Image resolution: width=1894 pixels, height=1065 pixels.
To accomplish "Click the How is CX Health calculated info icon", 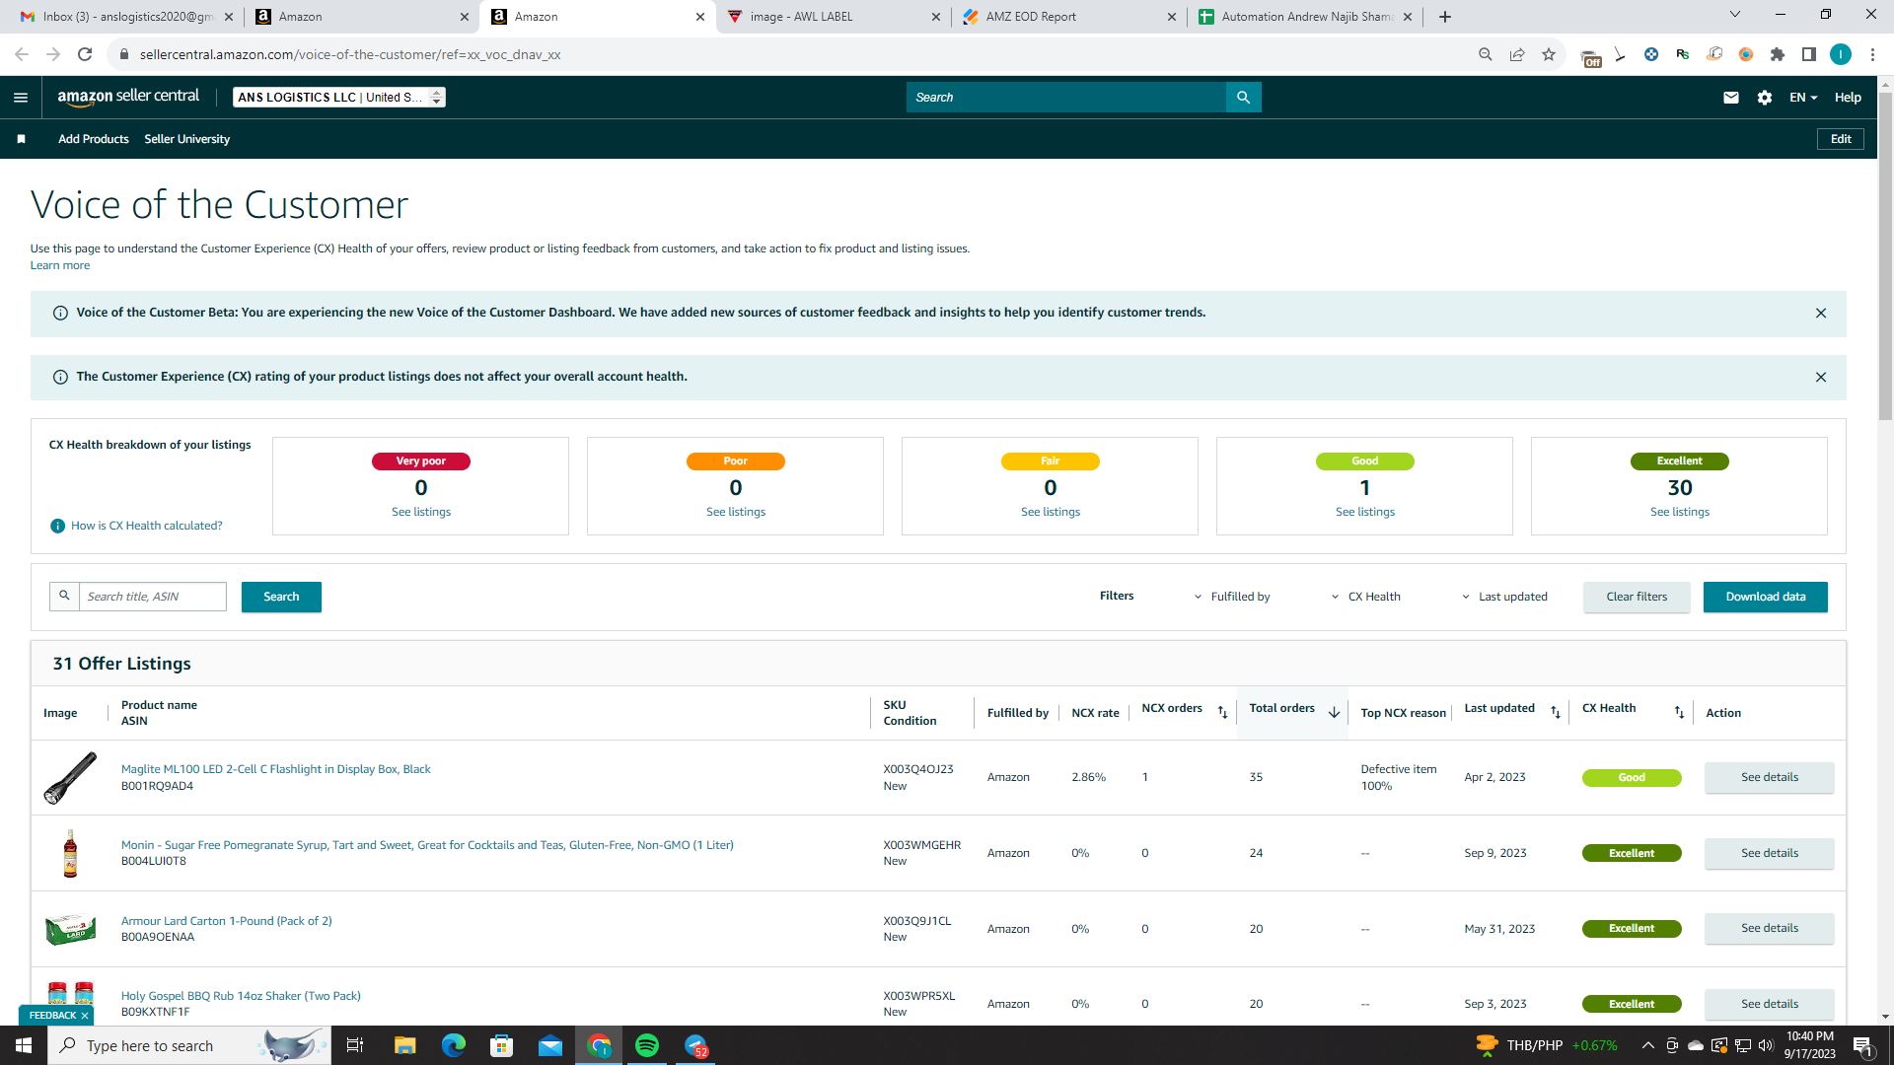I will [58, 526].
